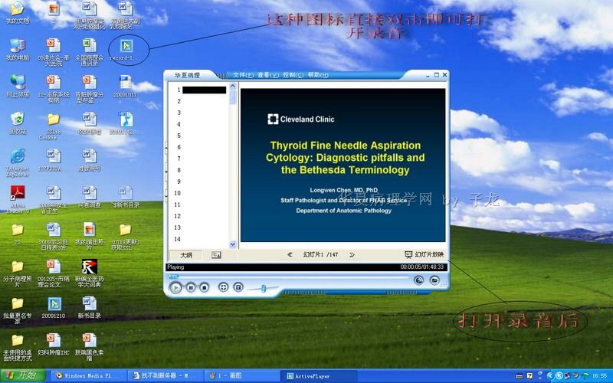Select the 批量更名专家 folder icon

point(18,310)
